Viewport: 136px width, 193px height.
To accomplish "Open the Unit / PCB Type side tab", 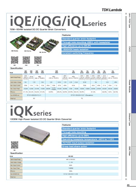I will coord(129,20).
